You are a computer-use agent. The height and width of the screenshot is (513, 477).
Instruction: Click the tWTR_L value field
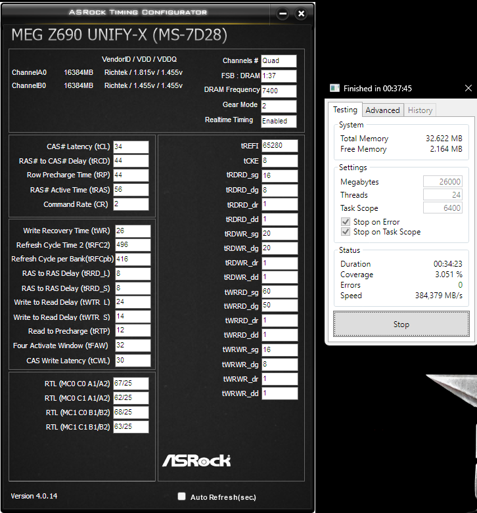(x=133, y=302)
